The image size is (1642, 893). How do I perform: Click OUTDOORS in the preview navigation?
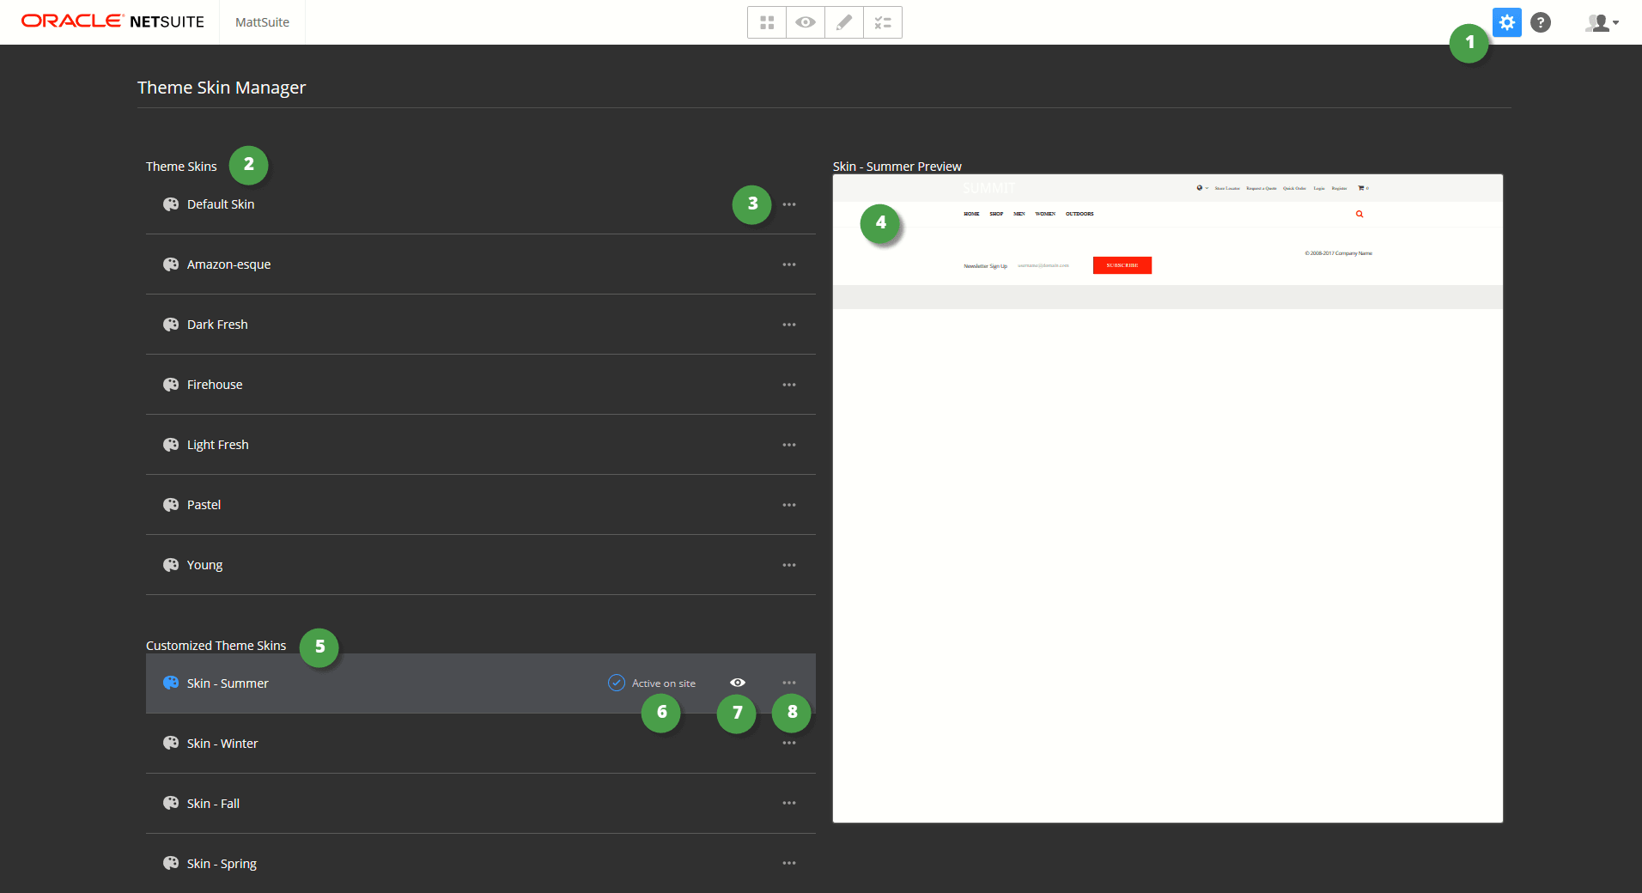(1079, 214)
